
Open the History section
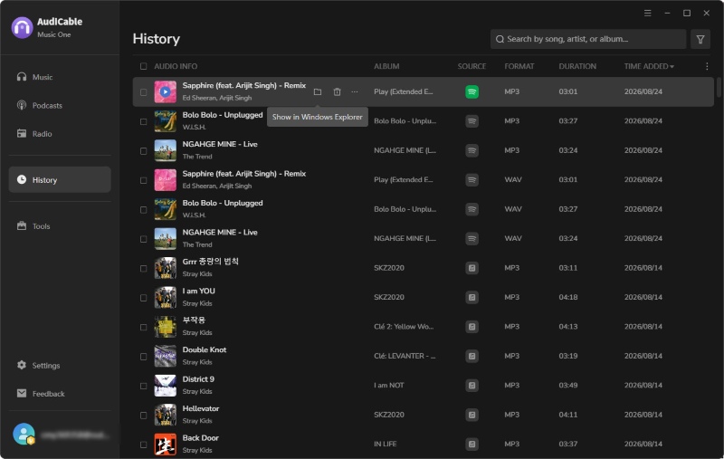click(x=60, y=179)
